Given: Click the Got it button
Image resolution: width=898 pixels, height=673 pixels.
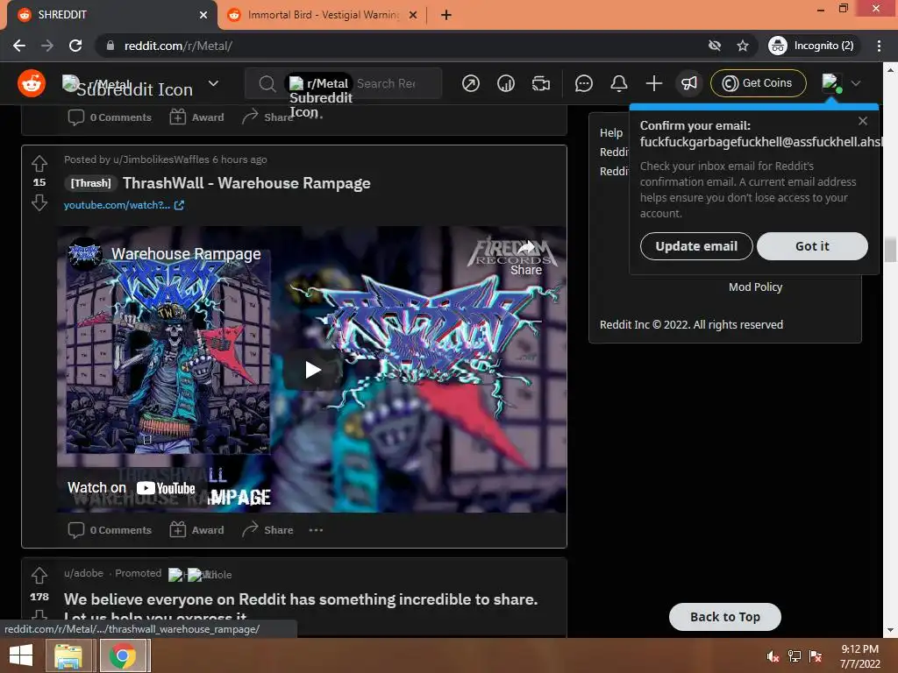Looking at the screenshot, I should [811, 246].
